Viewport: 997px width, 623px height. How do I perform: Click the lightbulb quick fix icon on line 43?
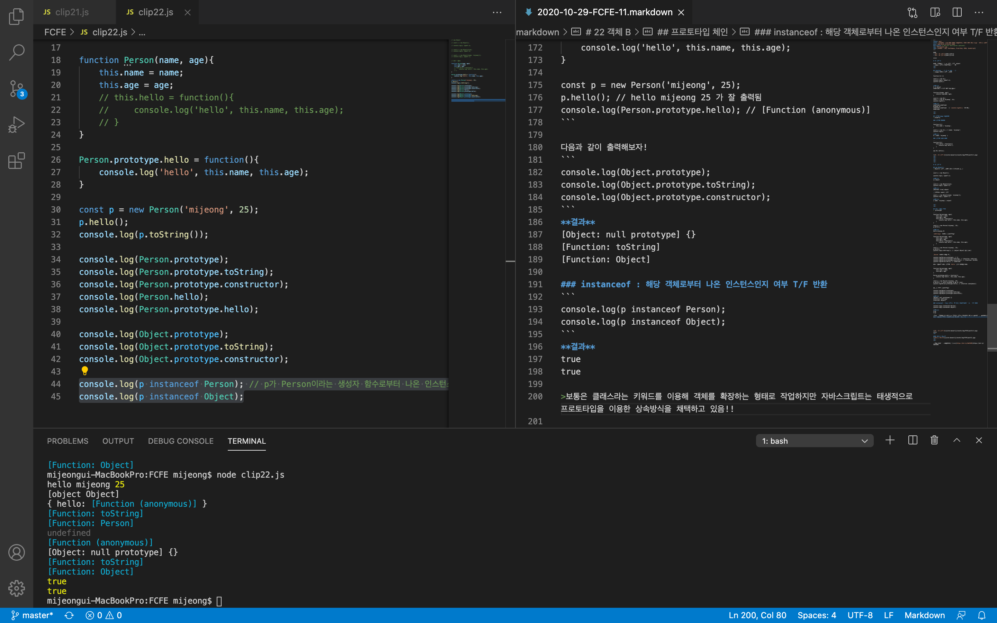pyautogui.click(x=85, y=371)
